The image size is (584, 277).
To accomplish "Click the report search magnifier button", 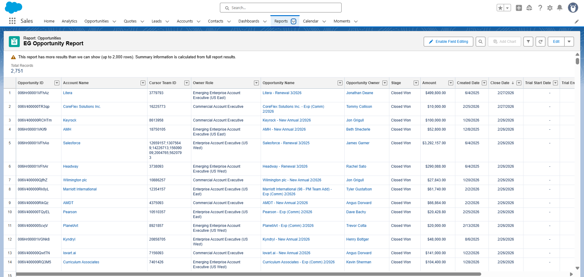I will pos(480,42).
